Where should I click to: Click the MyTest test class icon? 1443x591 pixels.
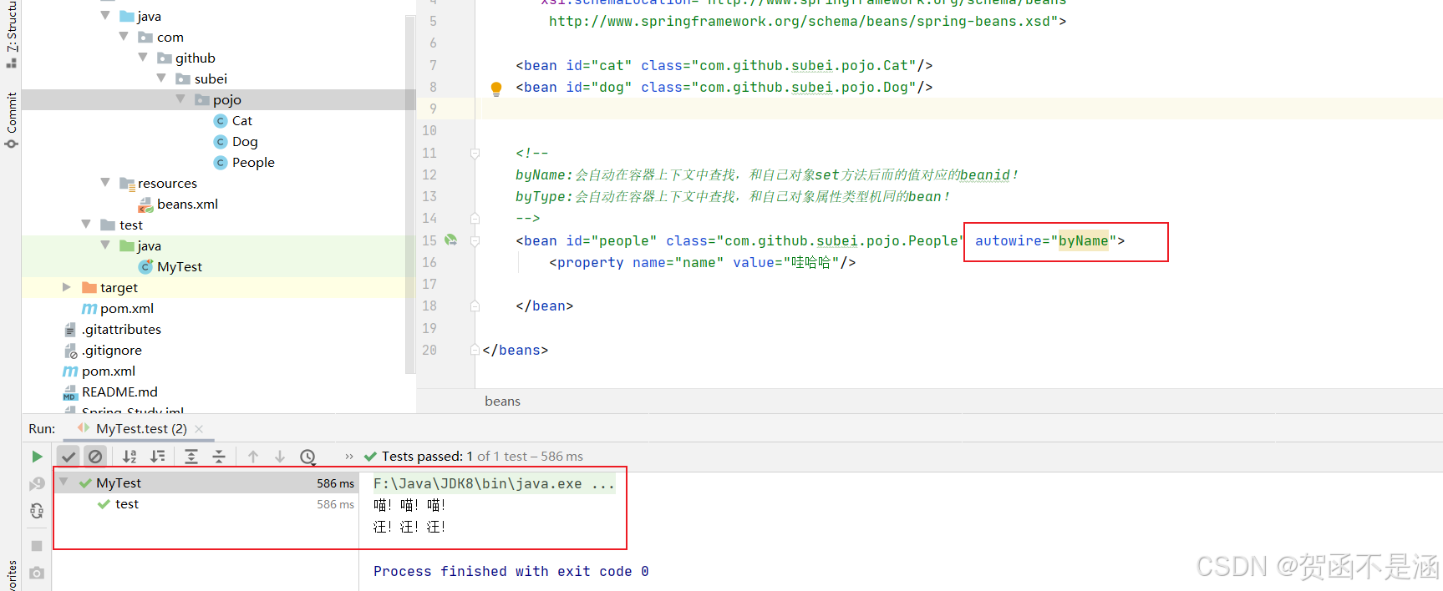(145, 266)
